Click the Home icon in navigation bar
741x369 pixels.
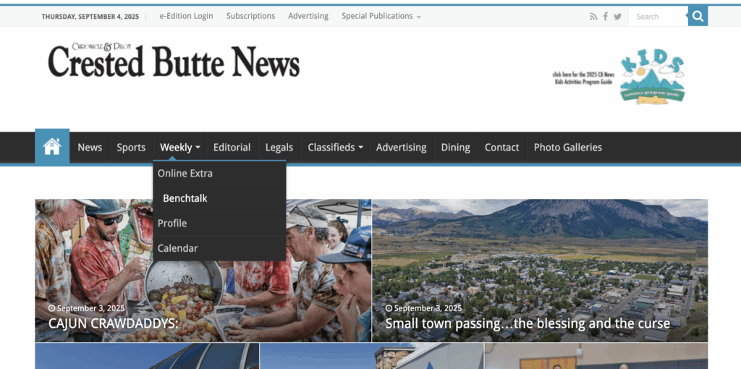click(x=52, y=147)
